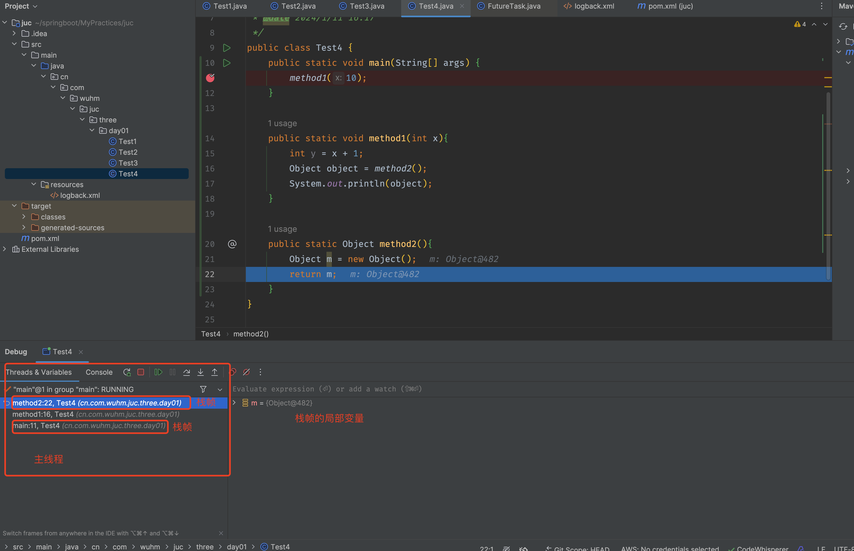Screen dimensions: 854x551
Task: Open the Project view dropdown
Action: [21, 6]
